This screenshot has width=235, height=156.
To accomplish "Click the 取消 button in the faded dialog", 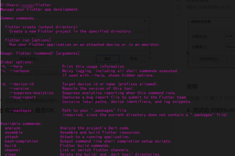I will (134, 59).
